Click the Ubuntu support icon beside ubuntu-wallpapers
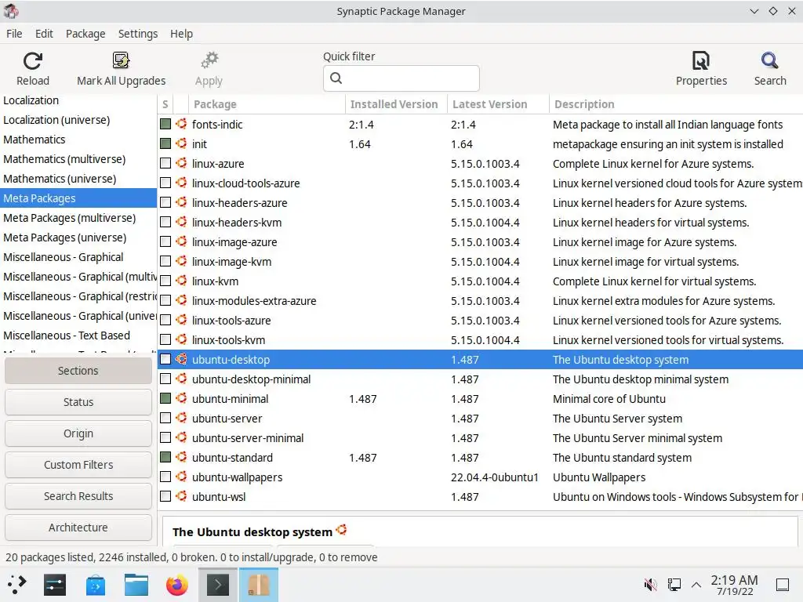 181,477
